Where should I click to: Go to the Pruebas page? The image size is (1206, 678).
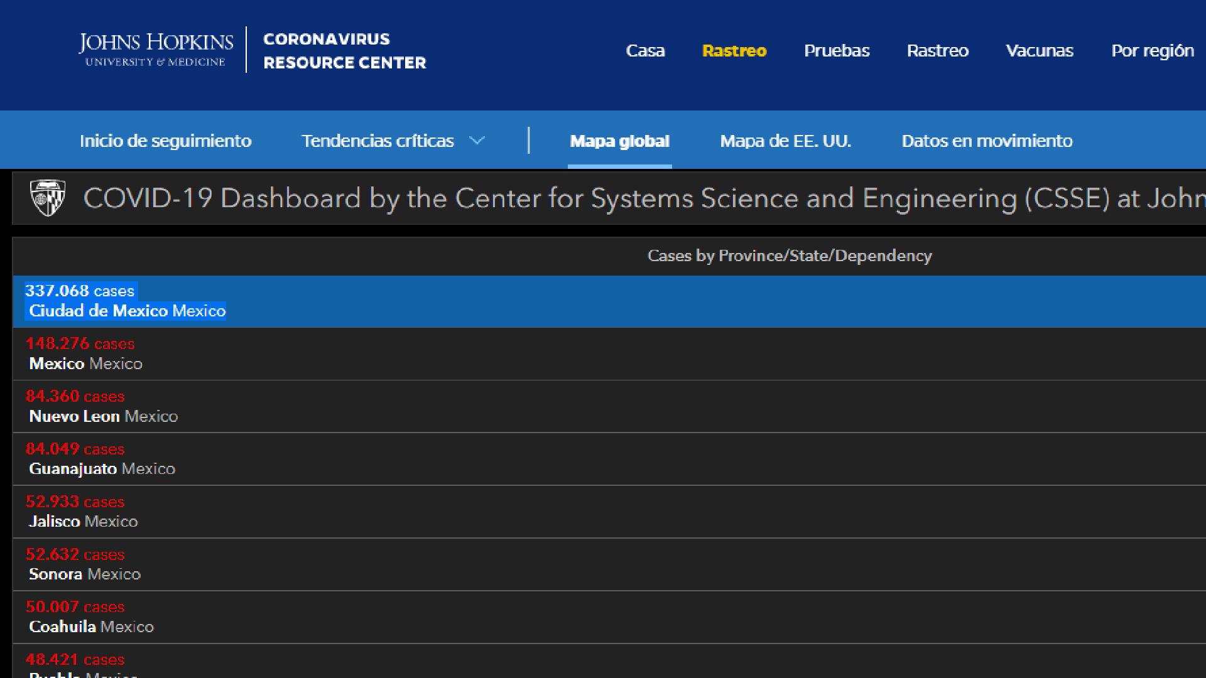pyautogui.click(x=836, y=50)
